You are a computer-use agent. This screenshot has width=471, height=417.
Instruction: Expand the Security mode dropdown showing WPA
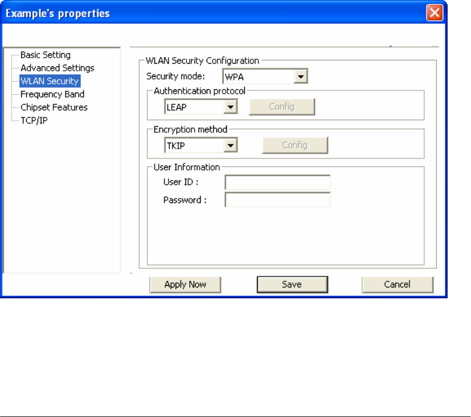coord(265,76)
